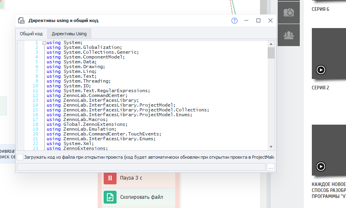Click the Пауза 3 с action label
Viewport: 346px width, 208px height.
coord(131,178)
